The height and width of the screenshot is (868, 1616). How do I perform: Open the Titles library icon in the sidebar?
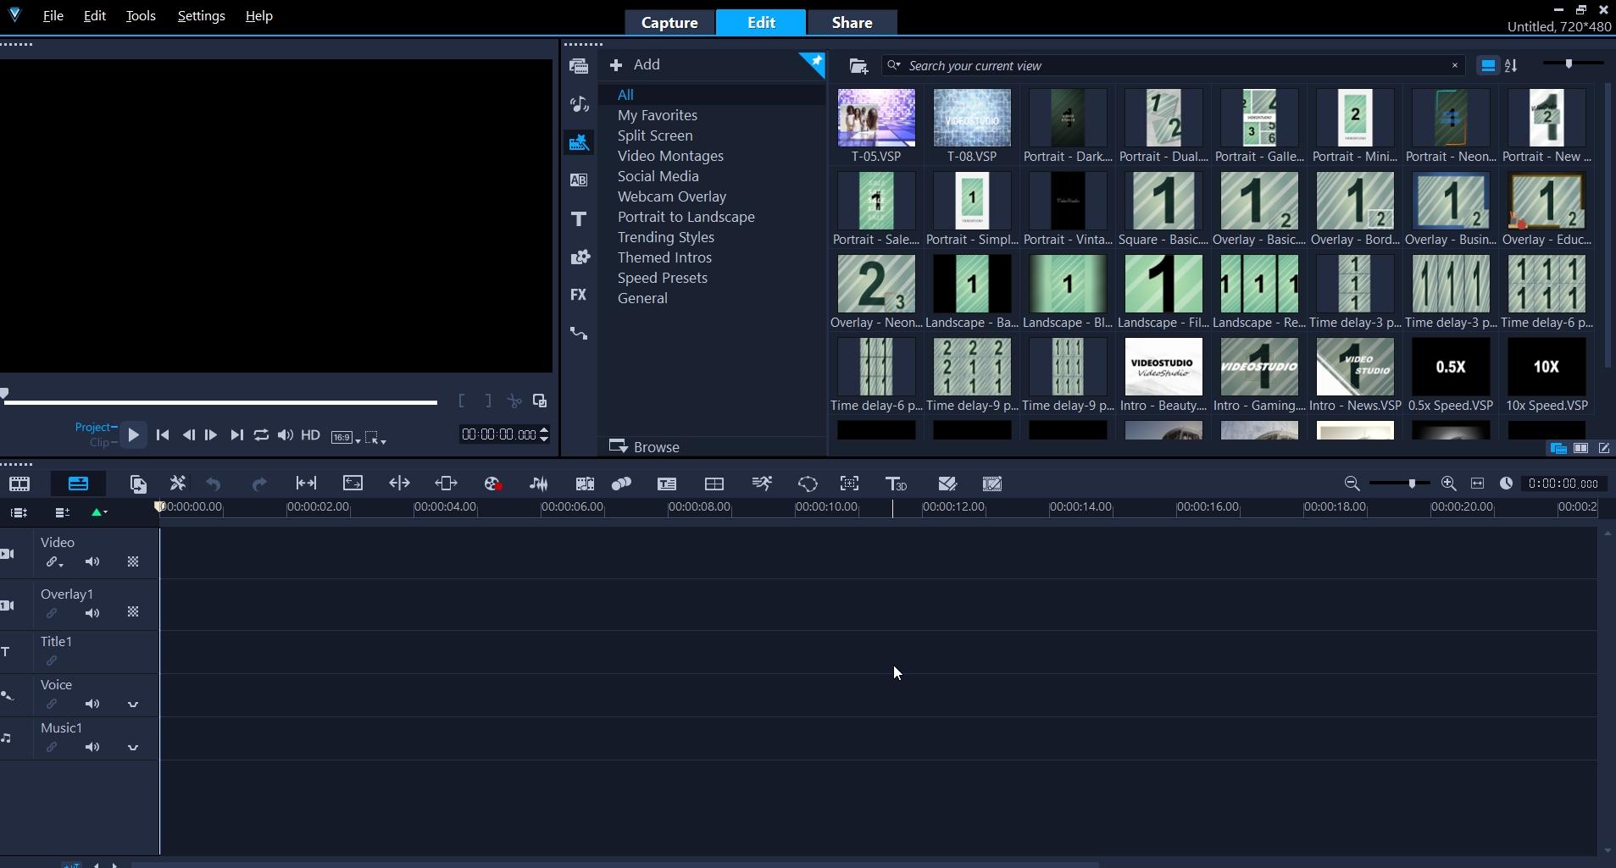pos(579,219)
